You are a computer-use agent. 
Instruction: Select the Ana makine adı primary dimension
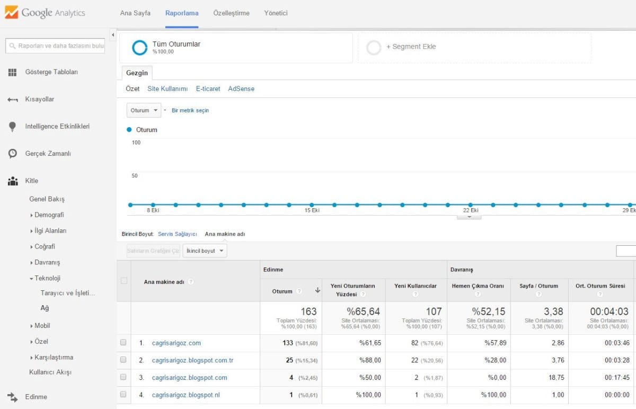tap(225, 234)
